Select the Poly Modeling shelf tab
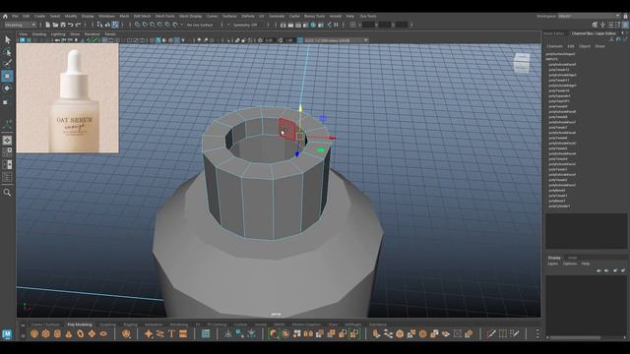Viewport: 630px width, 354px height. [80, 324]
